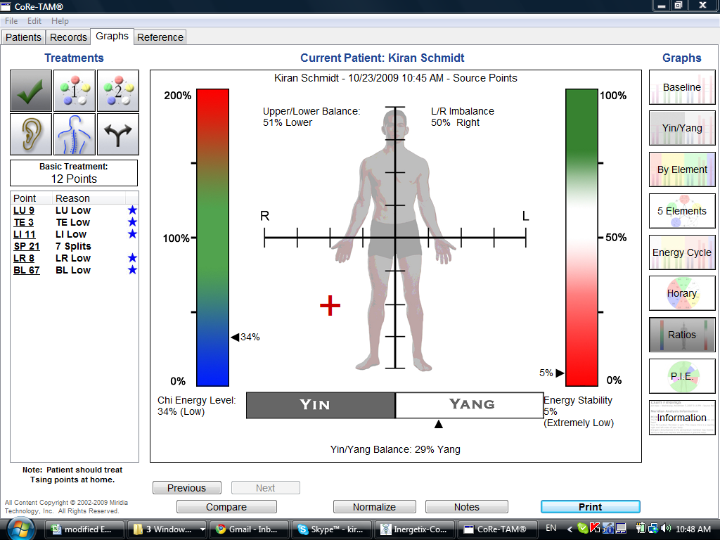Screen dimensions: 720x540
Task: Open the spine back treatment icon
Action: point(75,134)
